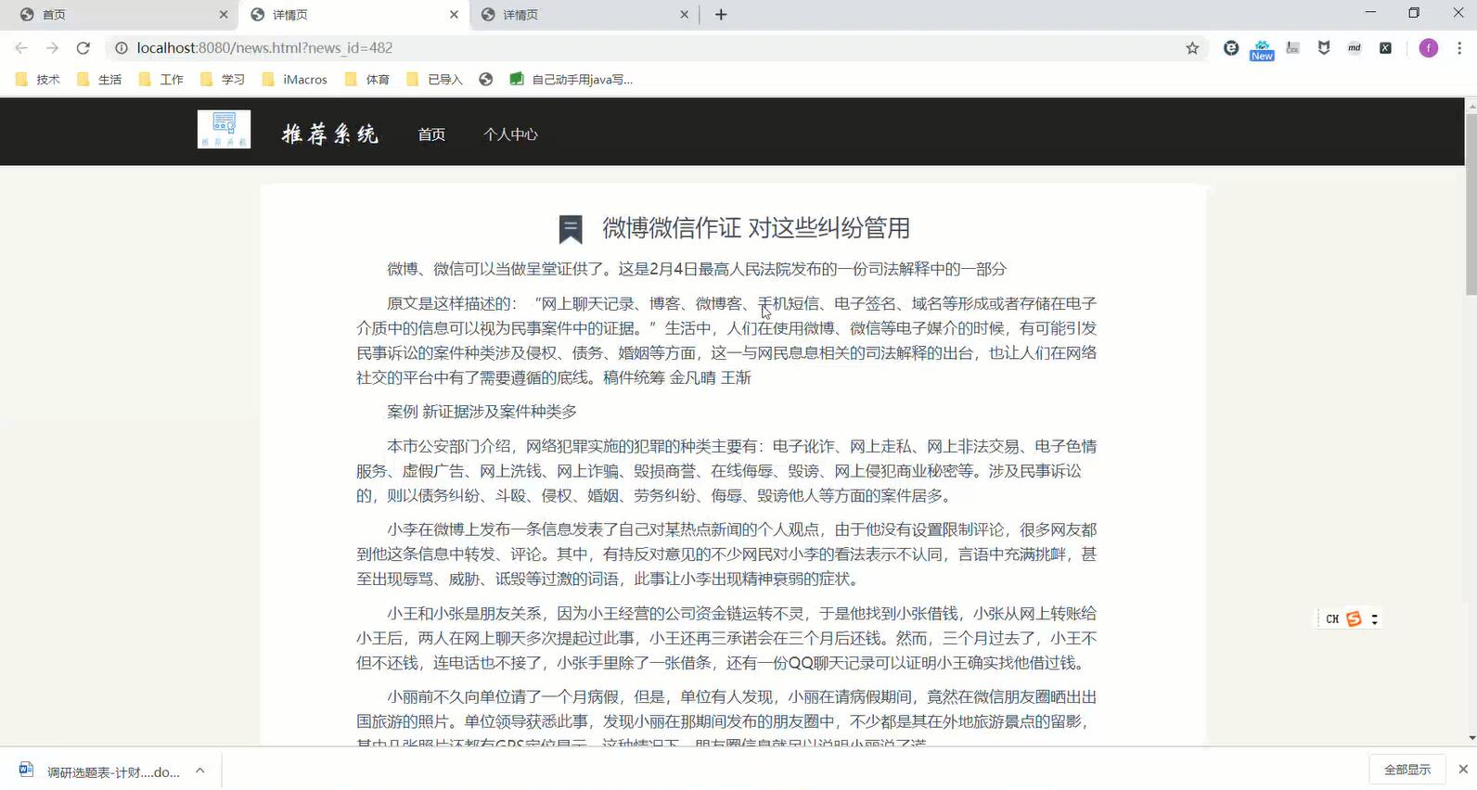The height and width of the screenshot is (790, 1477).
Task: Bookmark this page with star icon
Action: coord(1192,48)
